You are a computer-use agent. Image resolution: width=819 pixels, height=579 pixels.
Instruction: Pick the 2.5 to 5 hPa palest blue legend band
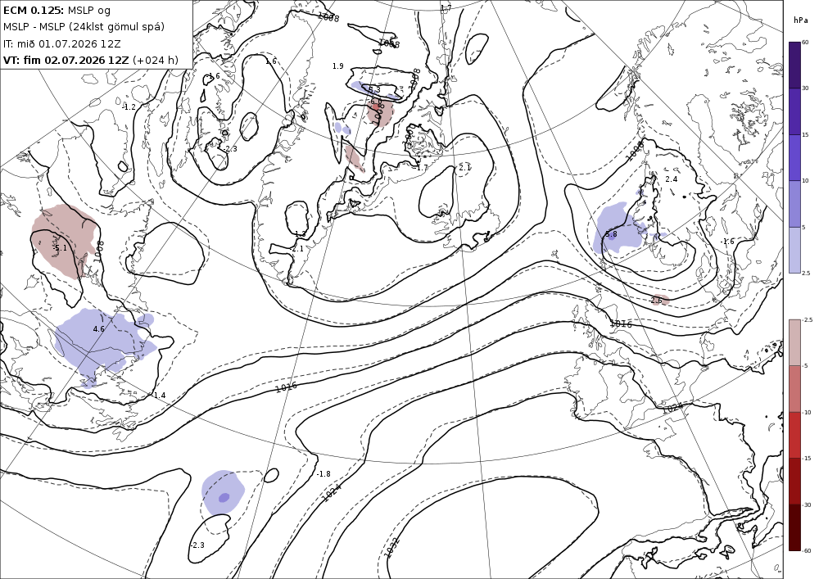tap(794, 250)
